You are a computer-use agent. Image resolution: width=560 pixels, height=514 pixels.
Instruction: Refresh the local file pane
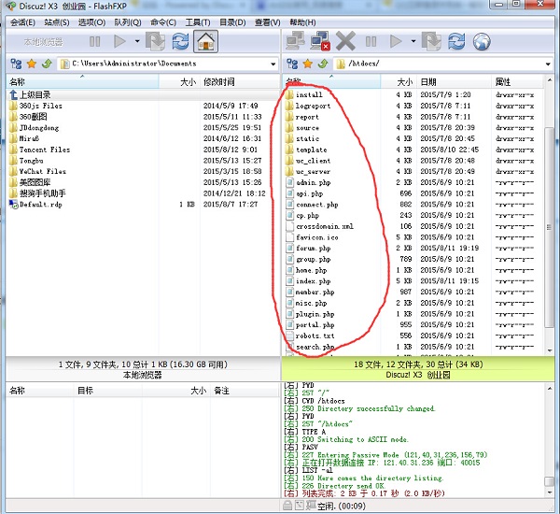pyautogui.click(x=180, y=41)
